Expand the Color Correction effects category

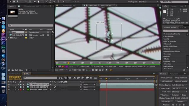[163, 47]
